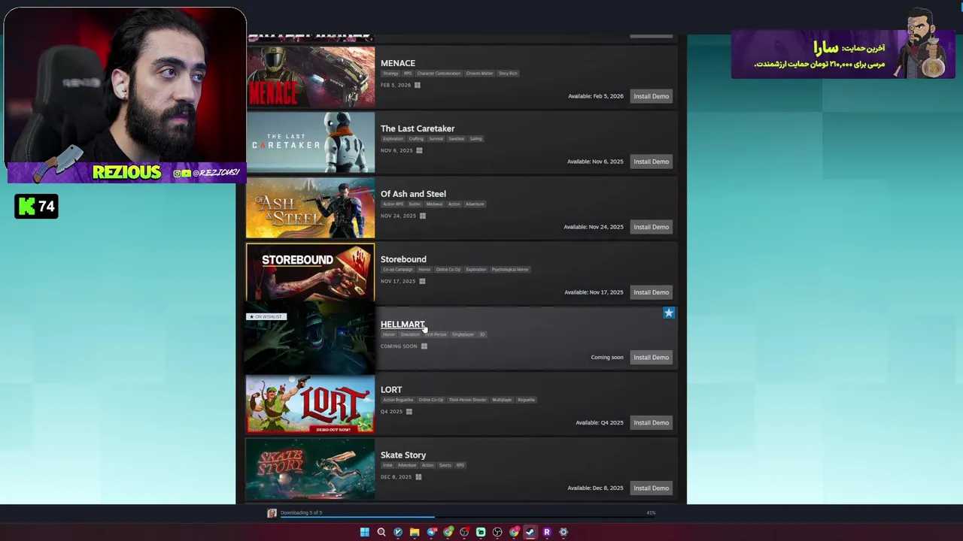
Task: Install the Of Ash and Steel demo
Action: click(651, 227)
